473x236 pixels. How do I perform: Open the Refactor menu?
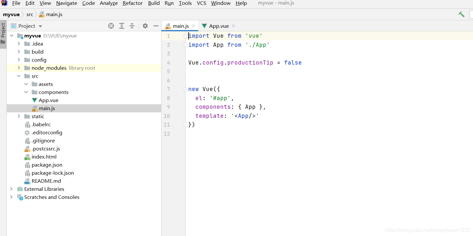coord(133,3)
